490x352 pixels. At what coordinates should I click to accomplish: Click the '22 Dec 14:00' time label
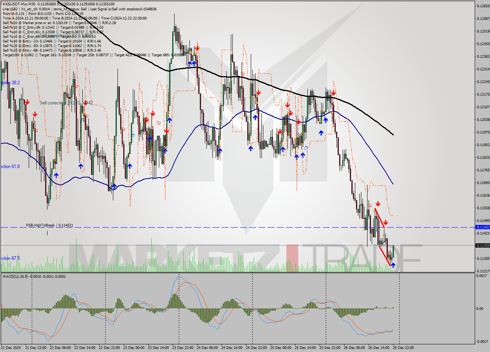click(85, 347)
